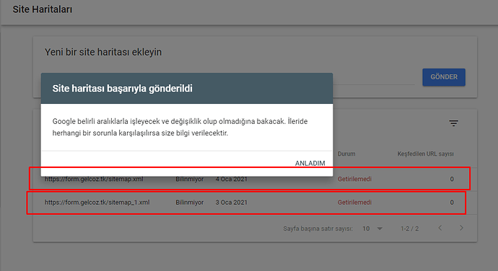Sort by the Durum column header

tap(346, 154)
